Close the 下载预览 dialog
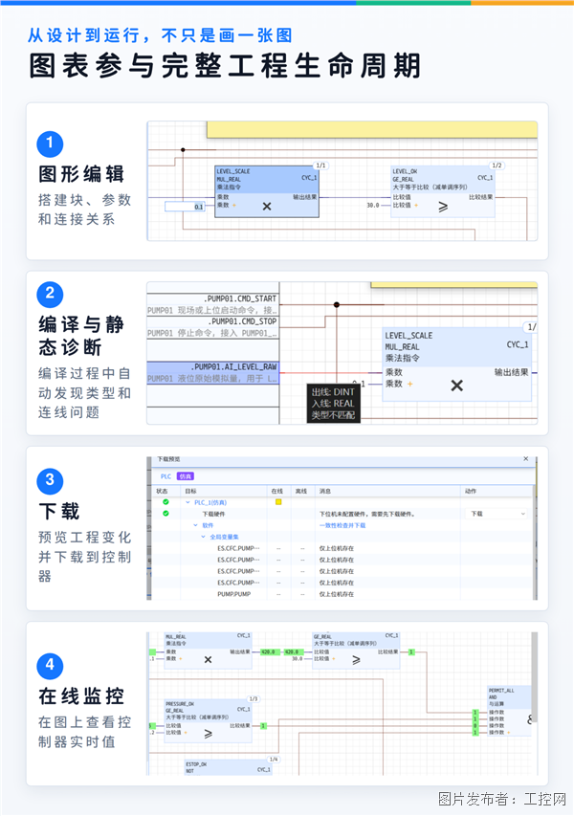The height and width of the screenshot is (816, 574). tap(525, 458)
